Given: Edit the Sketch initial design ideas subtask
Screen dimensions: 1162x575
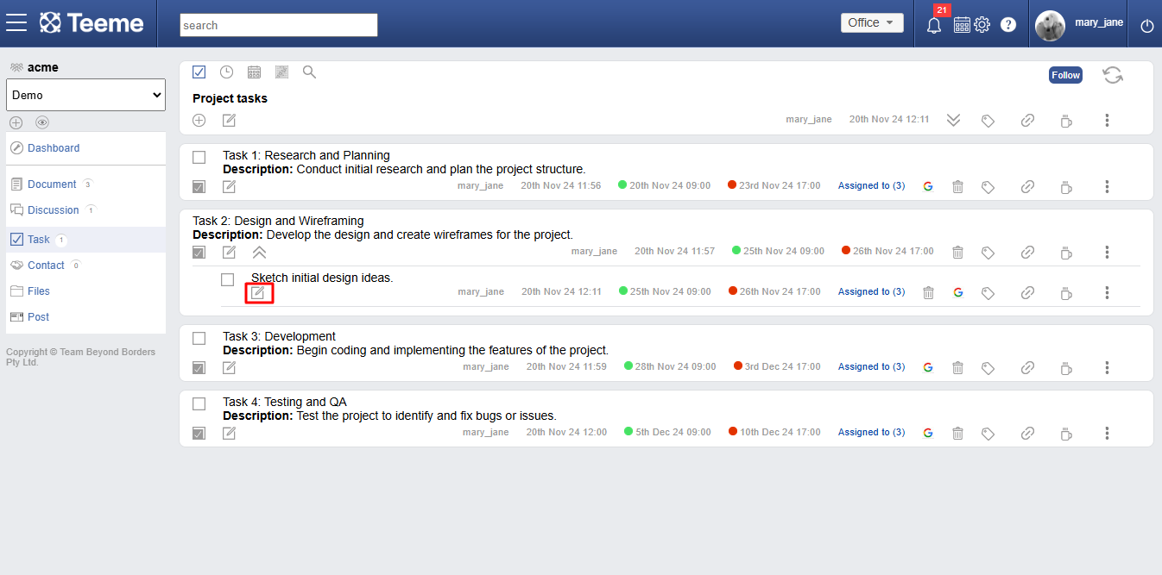Looking at the screenshot, I should [x=258, y=293].
